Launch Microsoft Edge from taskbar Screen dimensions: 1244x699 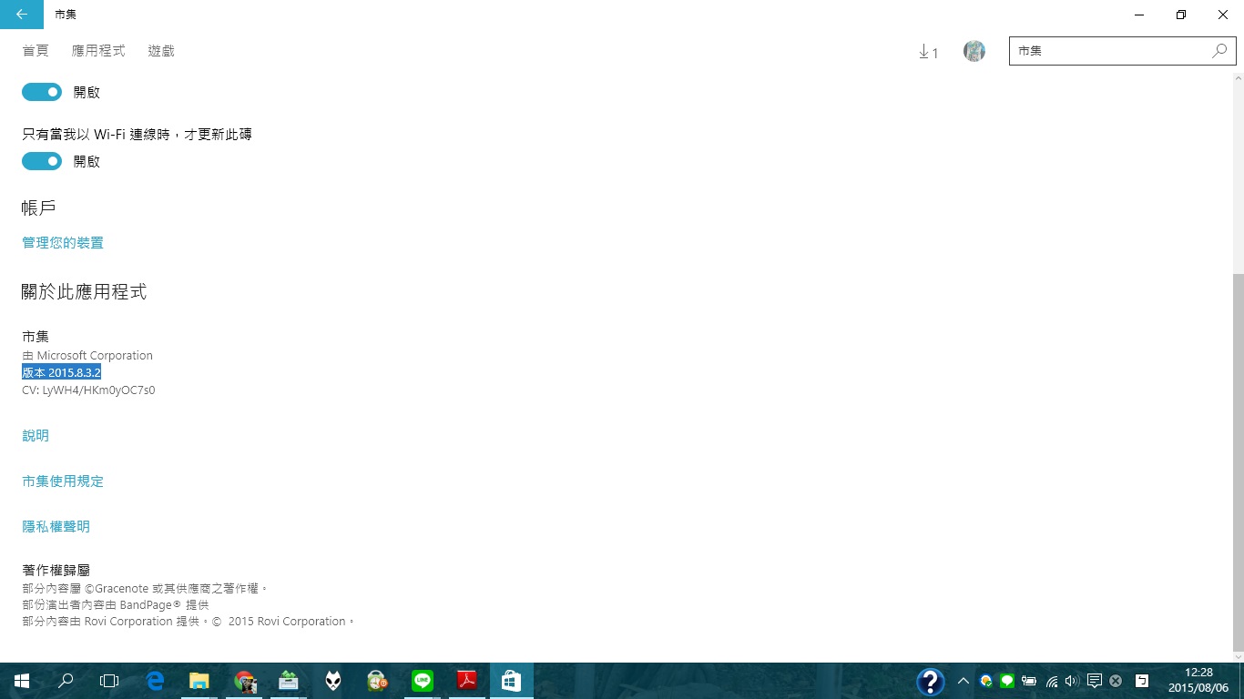click(x=155, y=681)
